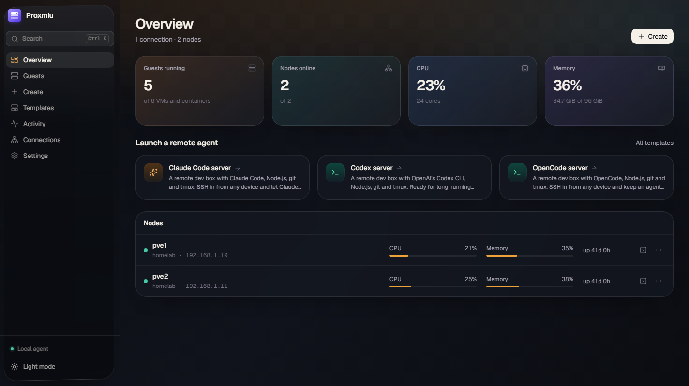Viewport: 689px width, 386px height.
Task: Launch the Codex server template
Action: click(404, 177)
